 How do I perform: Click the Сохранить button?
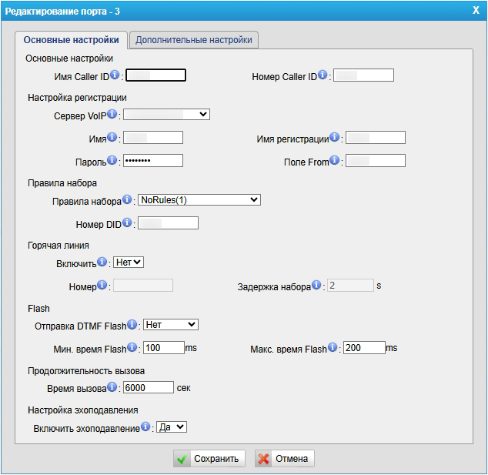209,459
